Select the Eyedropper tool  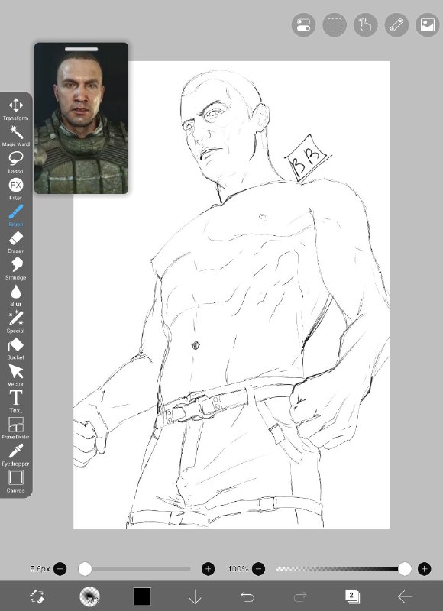[15, 454]
